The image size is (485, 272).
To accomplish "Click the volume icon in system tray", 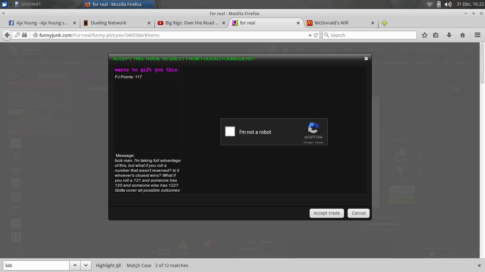I will tap(448, 4).
